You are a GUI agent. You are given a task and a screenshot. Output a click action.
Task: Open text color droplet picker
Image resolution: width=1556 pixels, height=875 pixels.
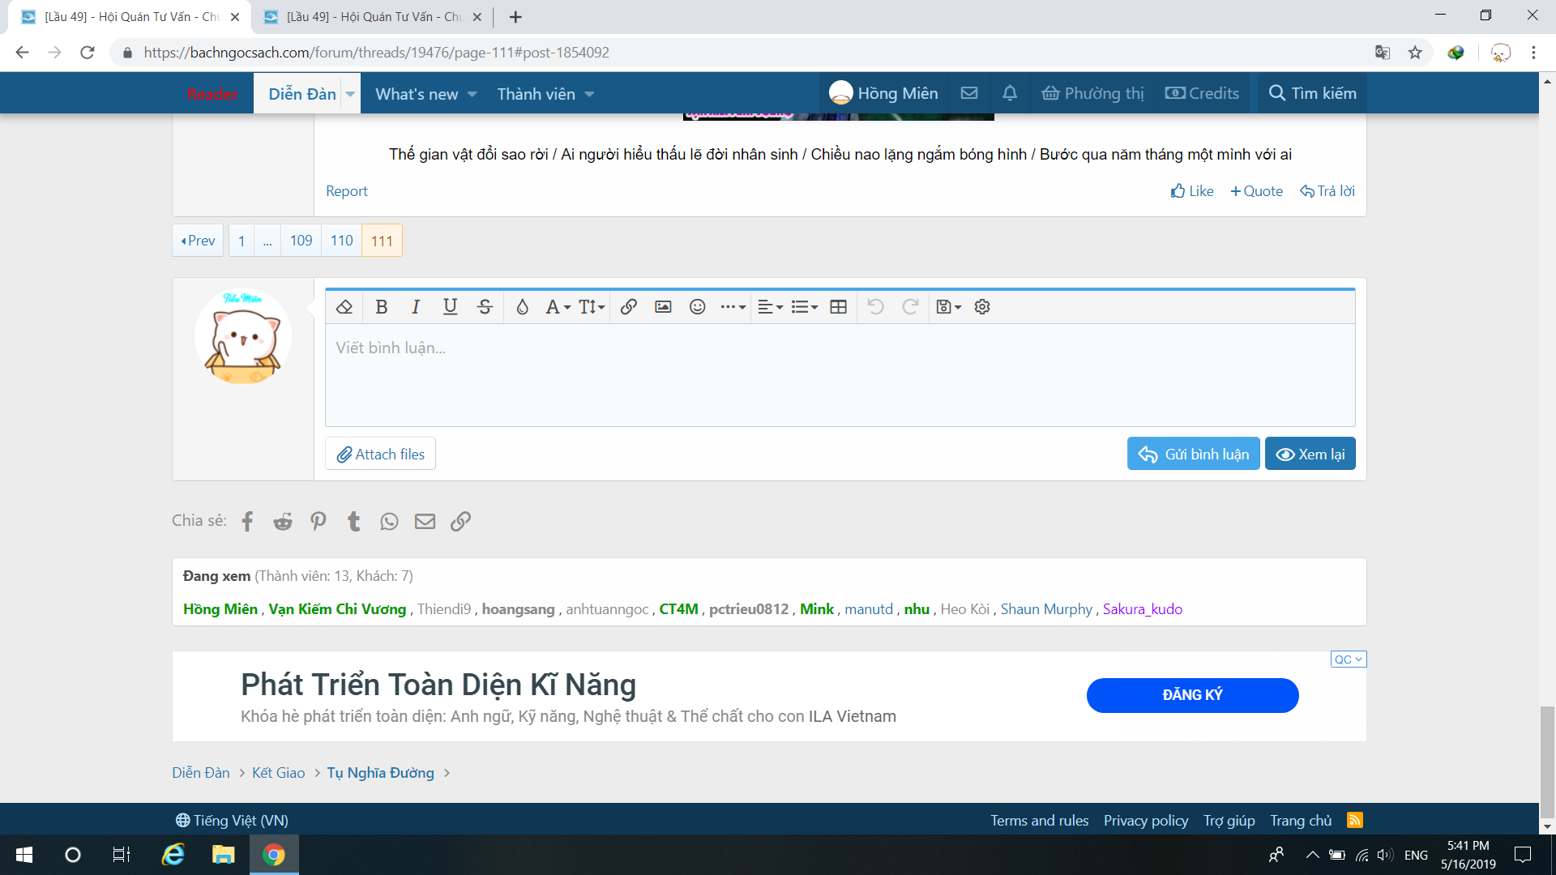coord(523,307)
